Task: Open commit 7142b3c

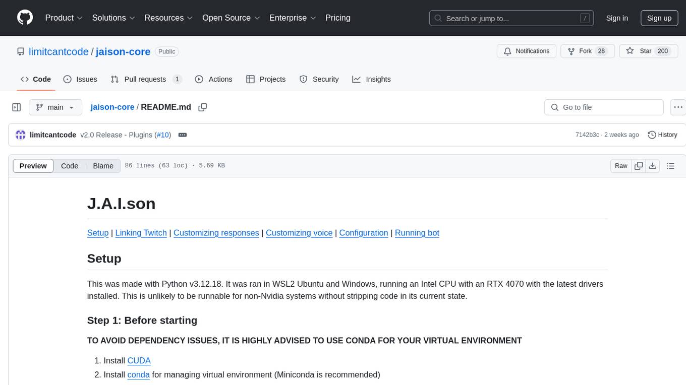Action: pyautogui.click(x=587, y=135)
